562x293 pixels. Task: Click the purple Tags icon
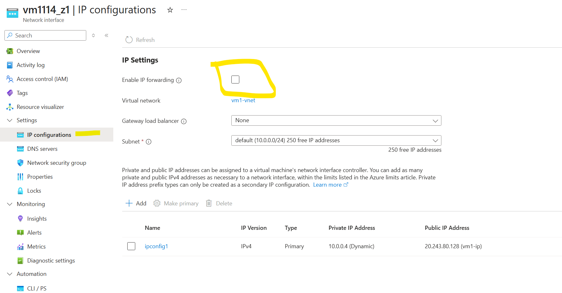[10, 93]
